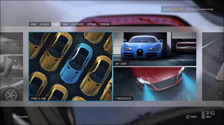Select the CARS tab

tap(56, 24)
